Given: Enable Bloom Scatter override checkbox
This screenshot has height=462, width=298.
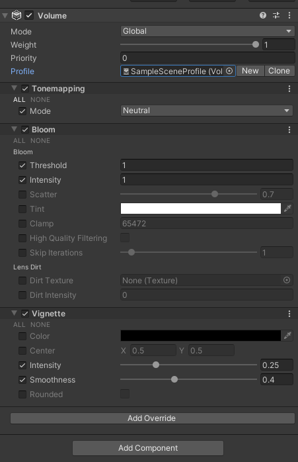Looking at the screenshot, I should pos(22,195).
